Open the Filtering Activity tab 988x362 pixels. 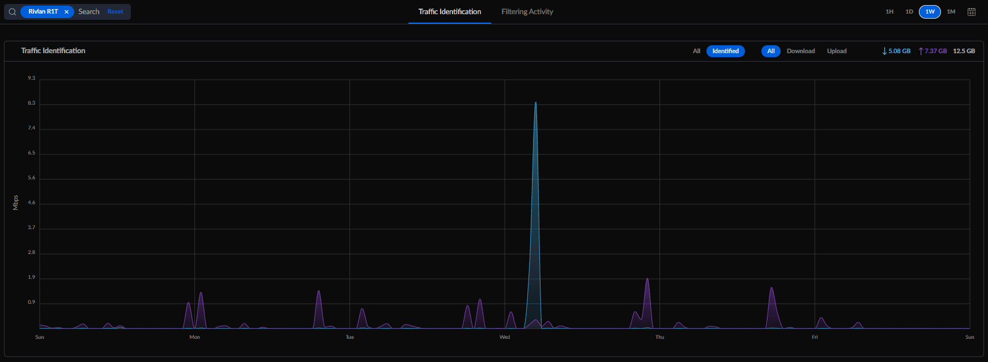(527, 12)
